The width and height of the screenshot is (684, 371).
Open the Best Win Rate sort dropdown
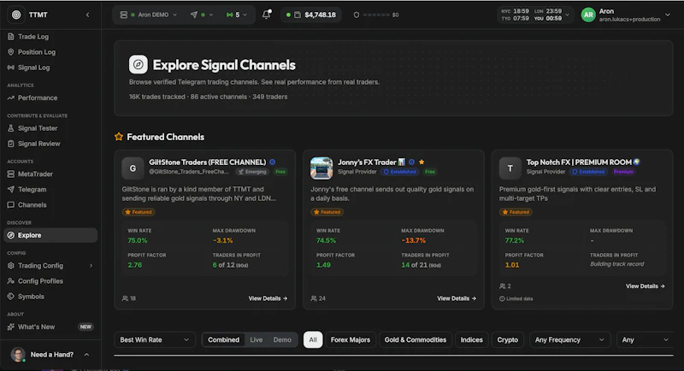coord(155,339)
